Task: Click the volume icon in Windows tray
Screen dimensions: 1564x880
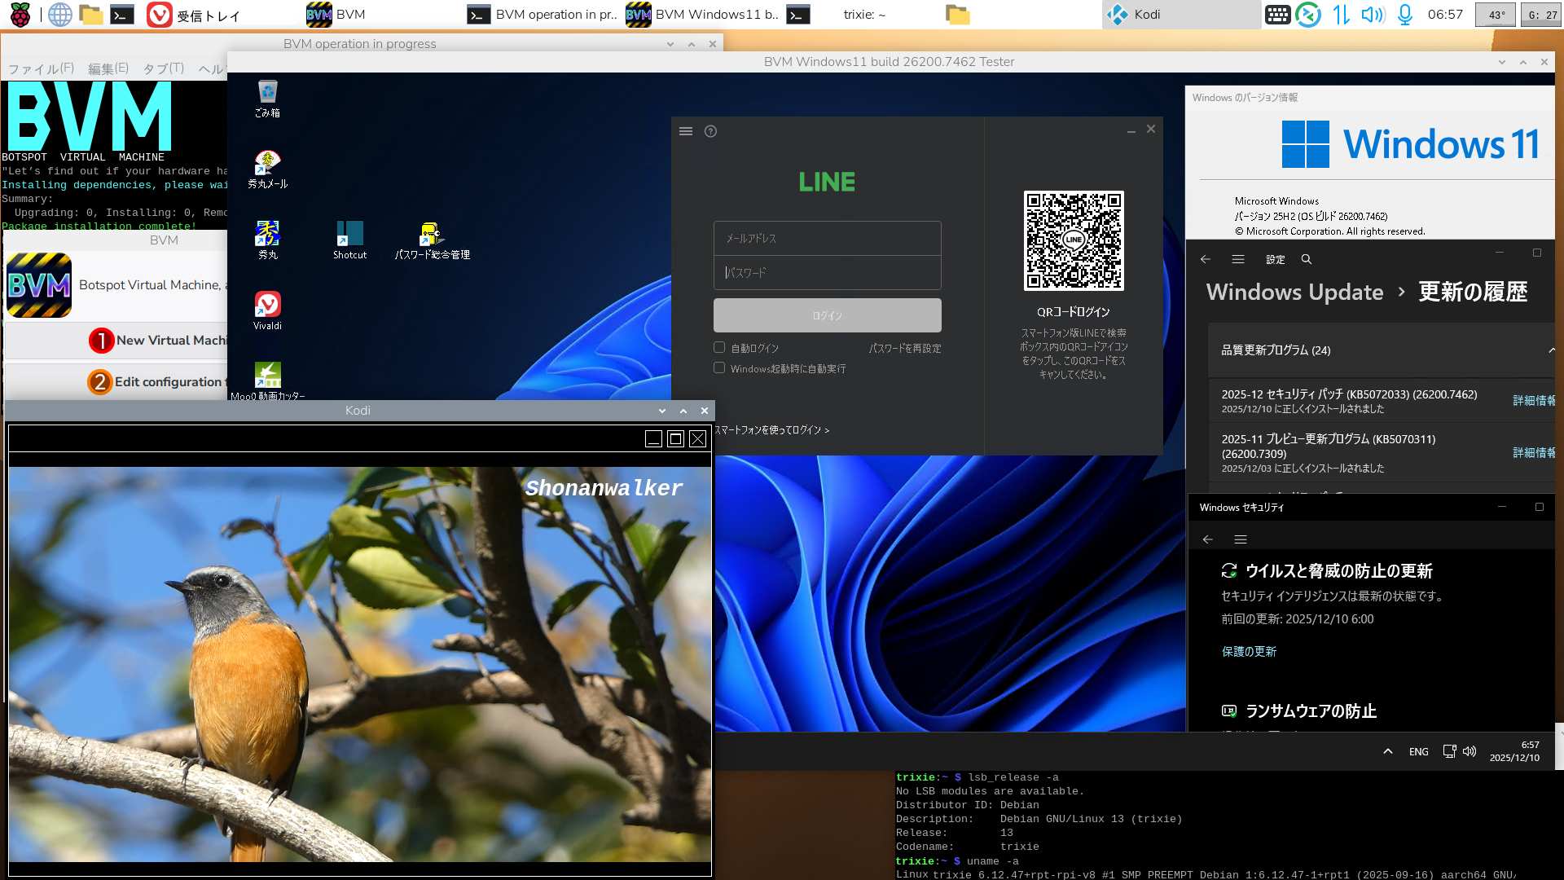Action: tap(1470, 751)
